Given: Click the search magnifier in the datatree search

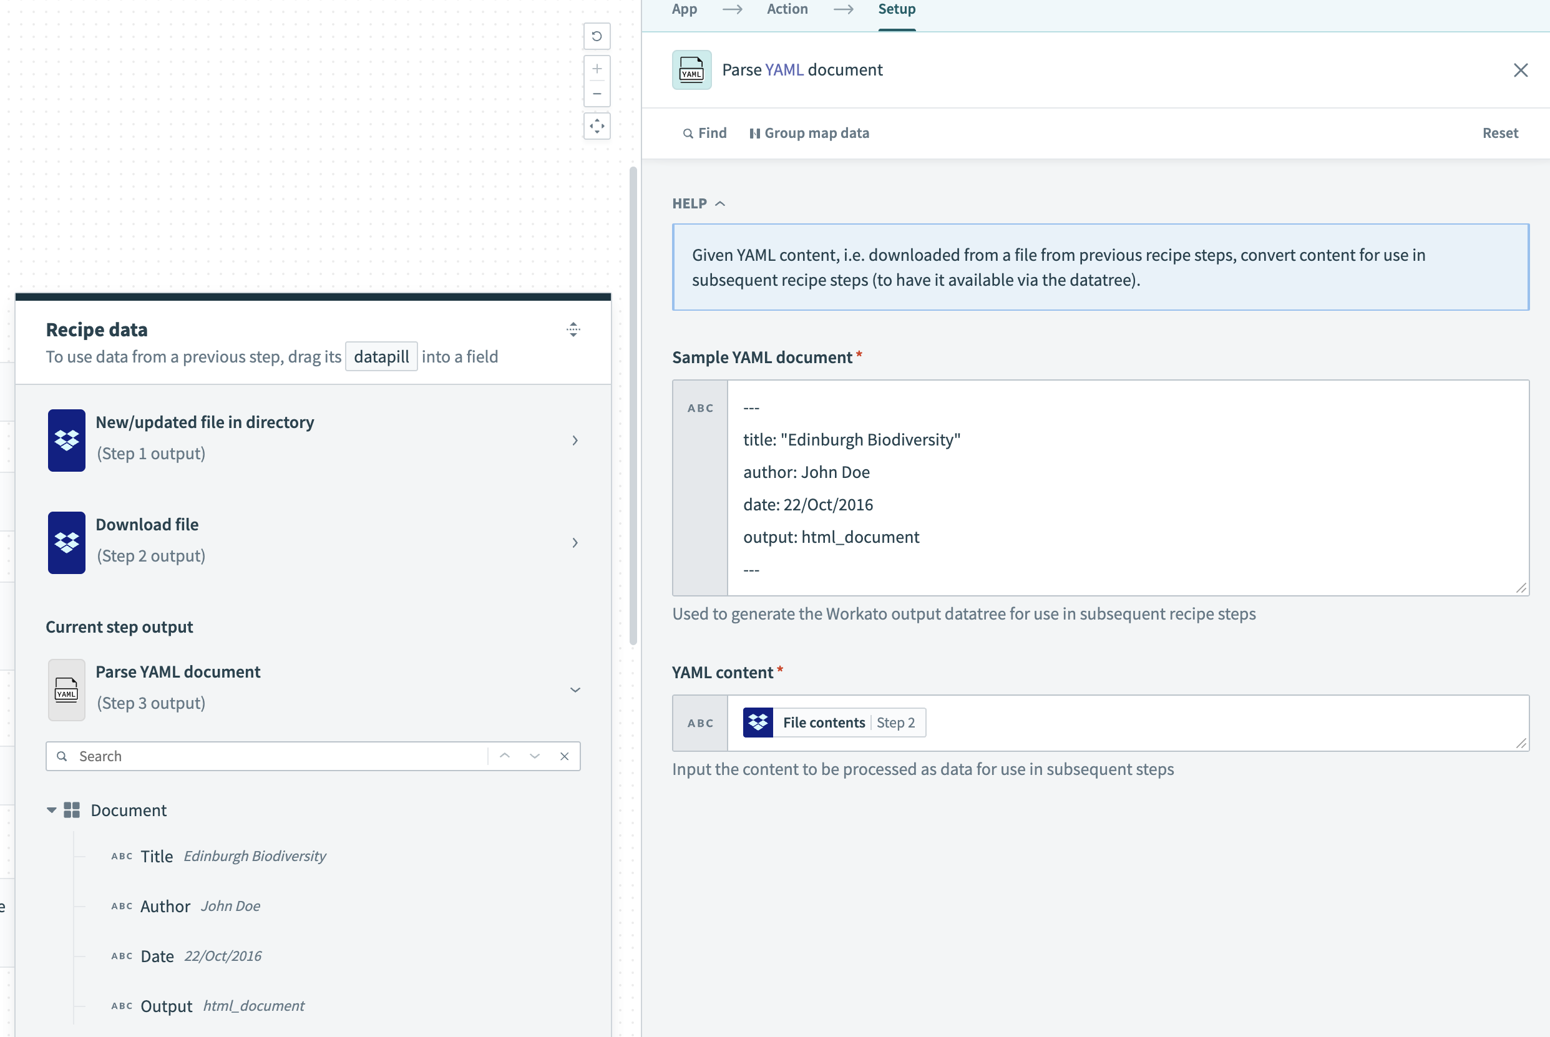Looking at the screenshot, I should (62, 756).
